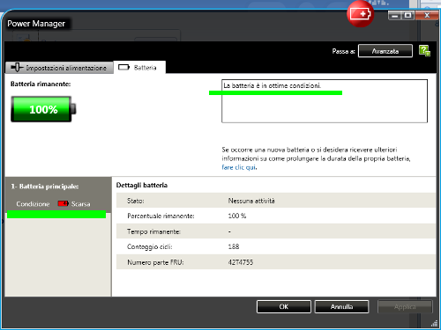This screenshot has height=330, width=441.
Task: Open the 'fare clic qui' link
Action: pyautogui.click(x=239, y=167)
